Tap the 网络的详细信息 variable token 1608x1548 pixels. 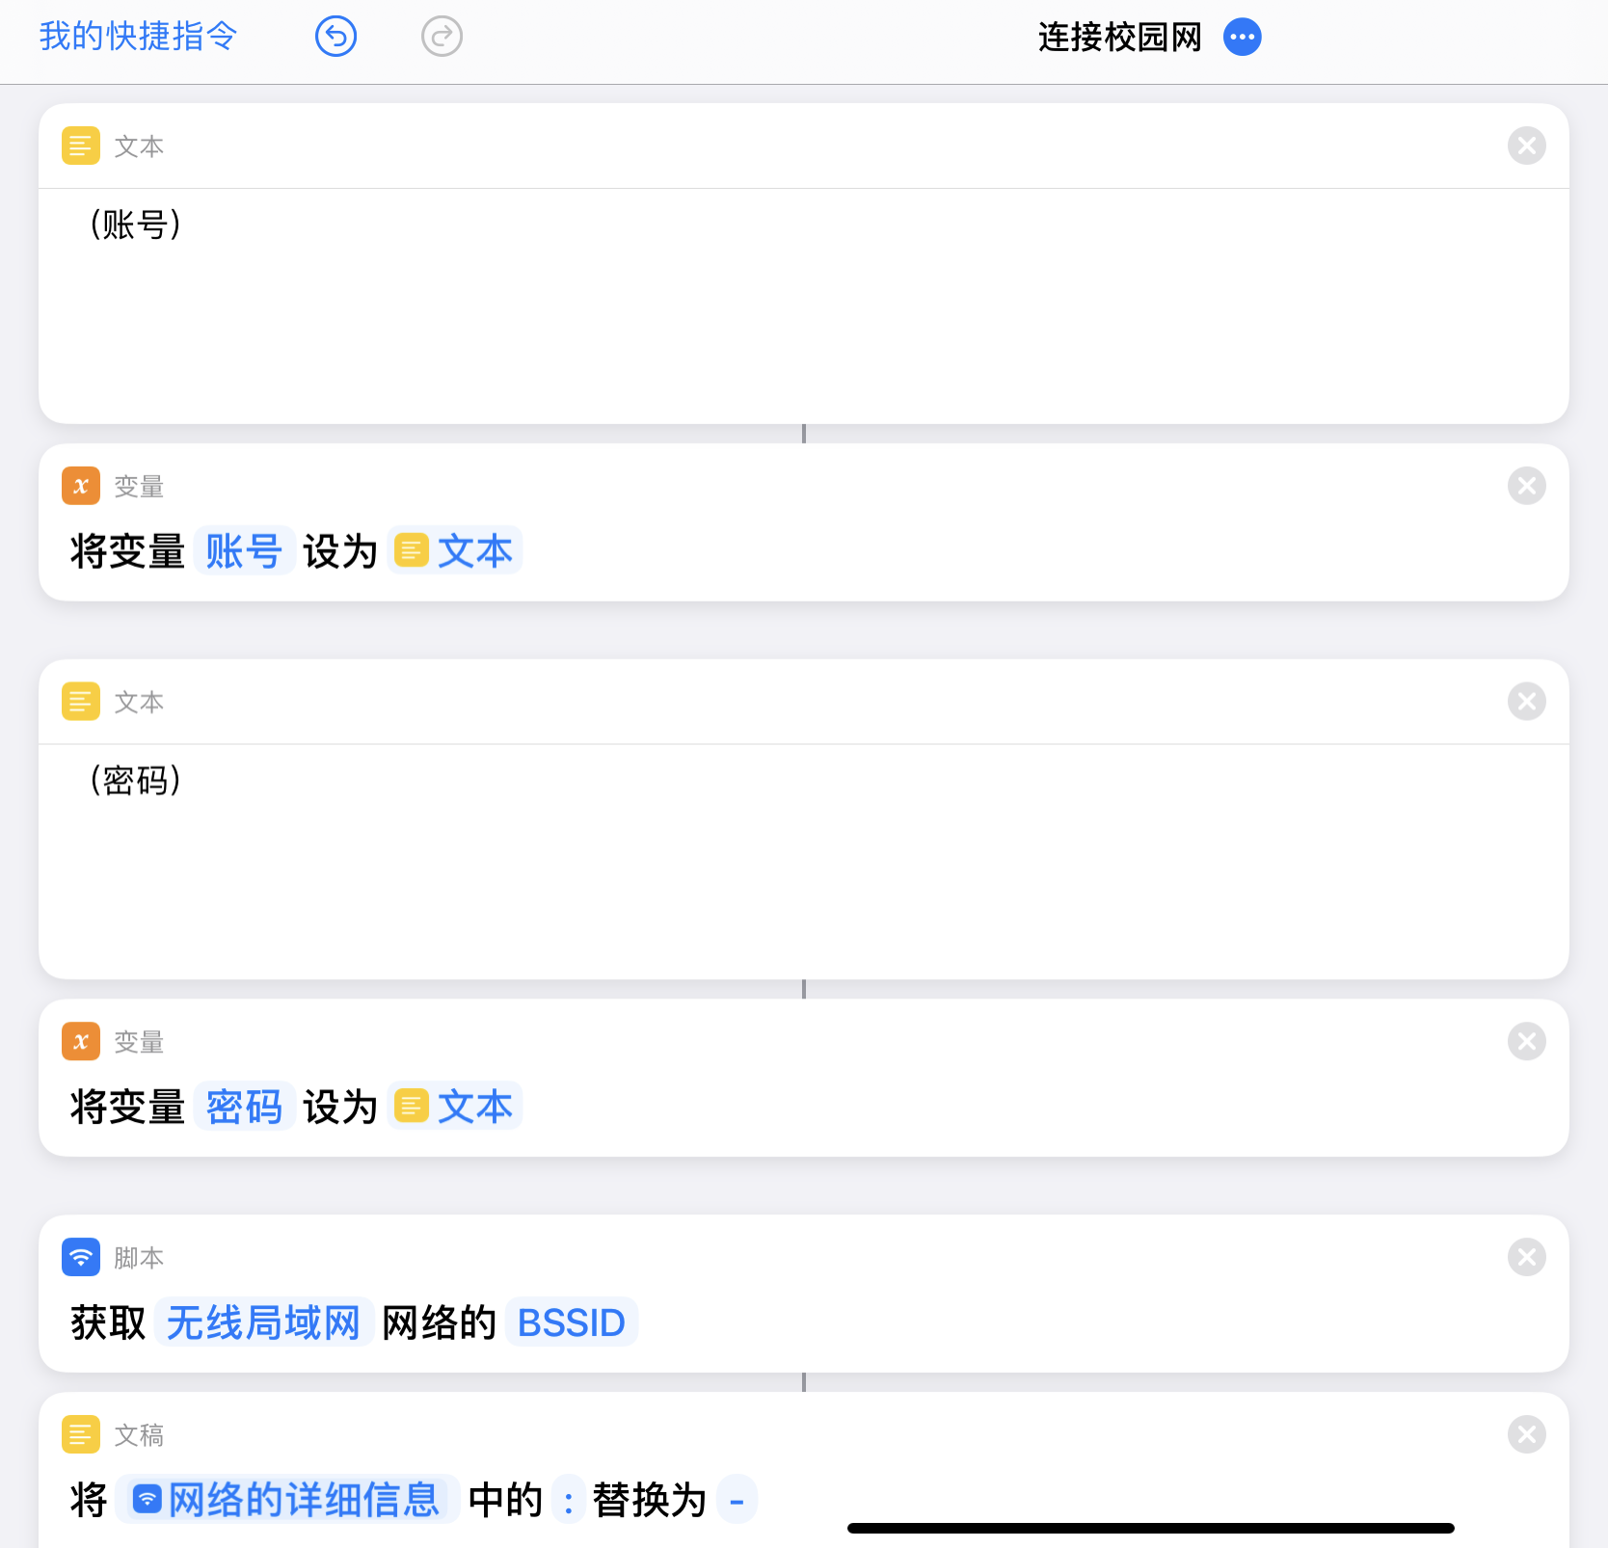pyautogui.click(x=287, y=1500)
